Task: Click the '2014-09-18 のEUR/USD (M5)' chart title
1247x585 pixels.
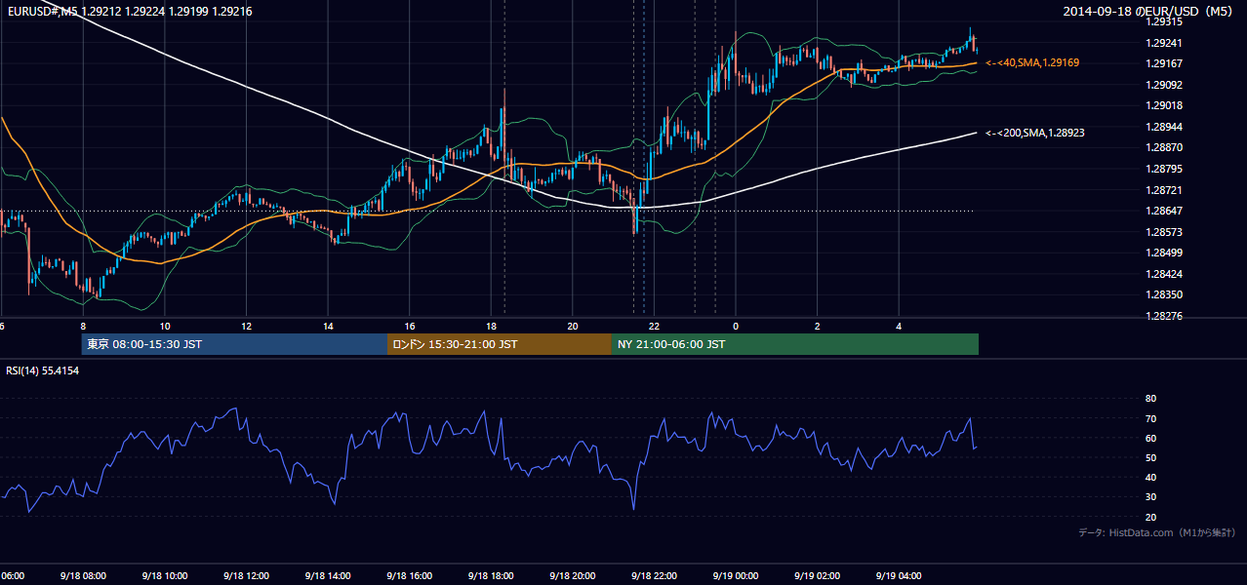Action: coord(1149,12)
